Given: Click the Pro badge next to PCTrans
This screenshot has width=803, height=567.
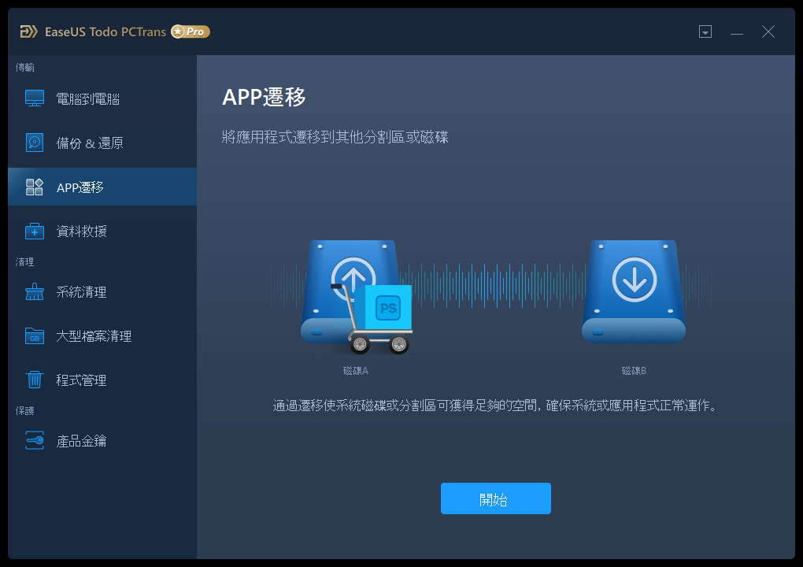Looking at the screenshot, I should point(191,31).
